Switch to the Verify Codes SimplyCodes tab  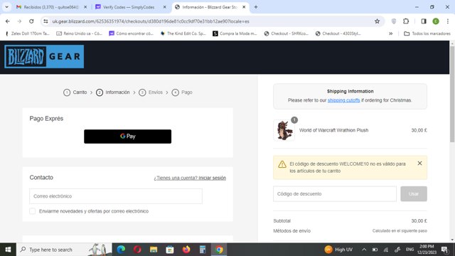tap(129, 7)
